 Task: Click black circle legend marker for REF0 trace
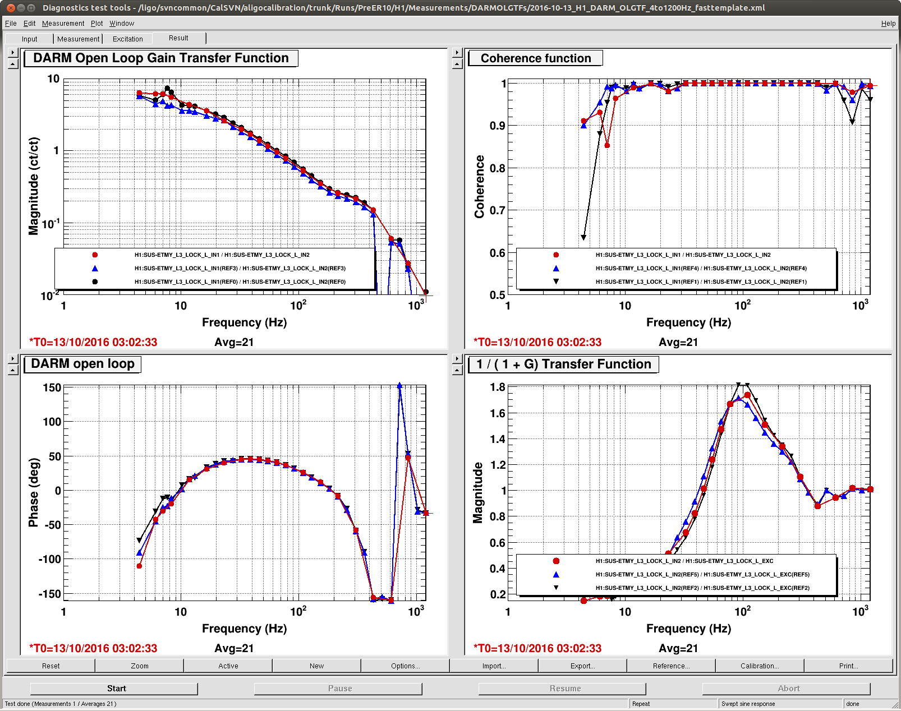point(95,281)
